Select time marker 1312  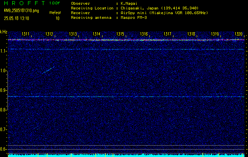(x=49, y=34)
